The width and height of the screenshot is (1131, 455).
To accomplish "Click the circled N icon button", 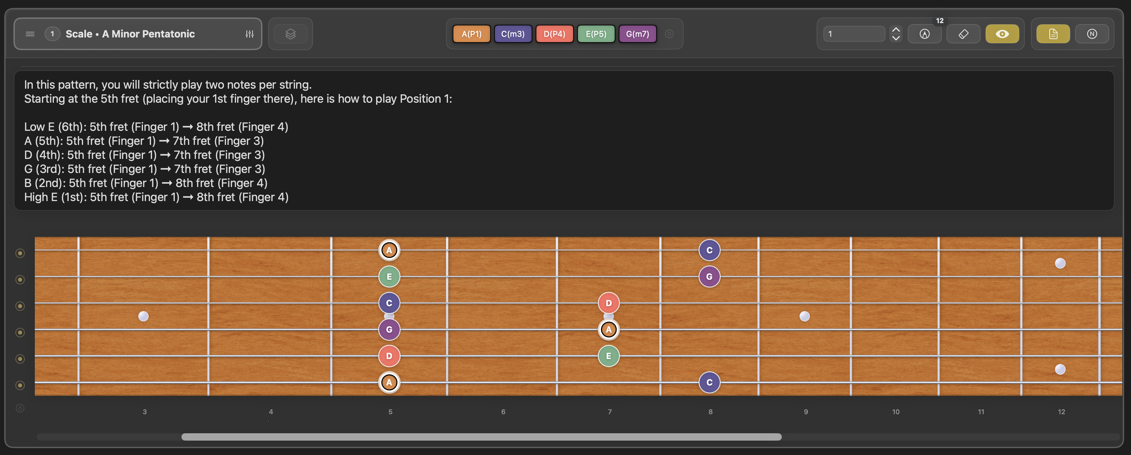I will pos(1092,34).
